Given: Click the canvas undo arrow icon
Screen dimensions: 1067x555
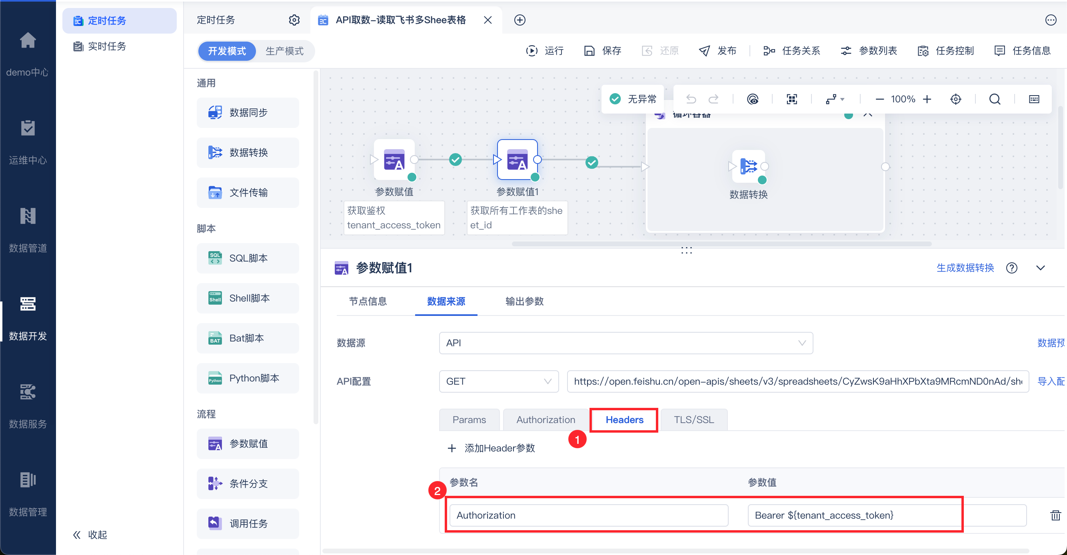Looking at the screenshot, I should pyautogui.click(x=691, y=99).
